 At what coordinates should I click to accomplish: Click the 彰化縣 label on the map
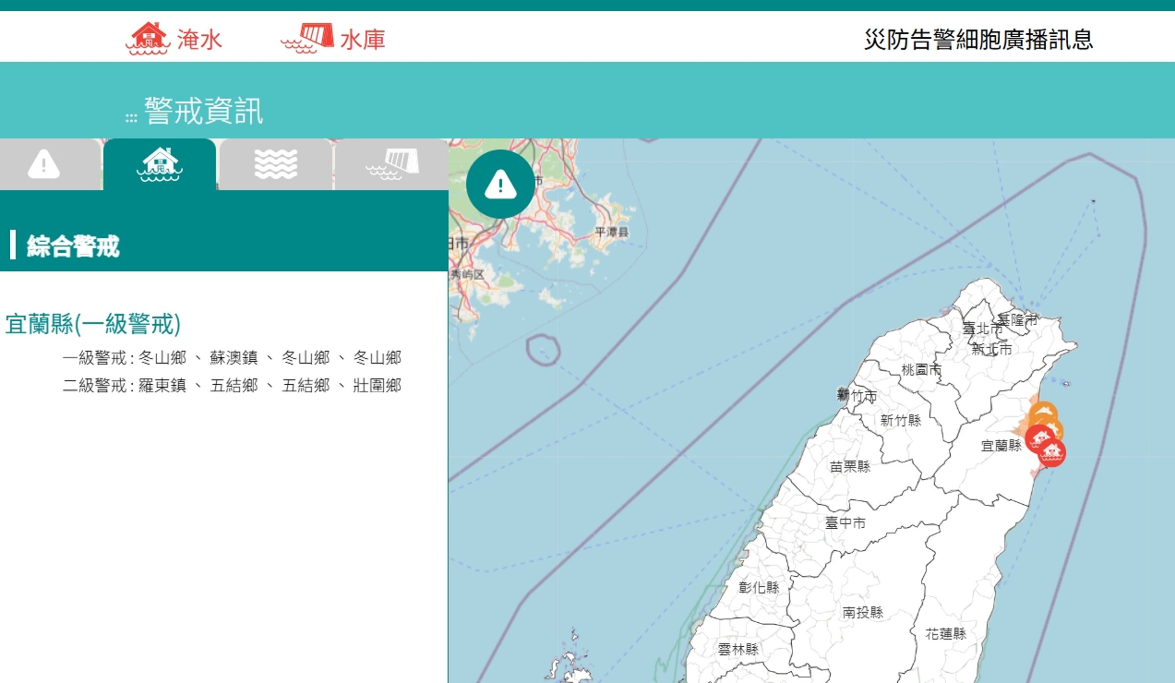pos(759,588)
